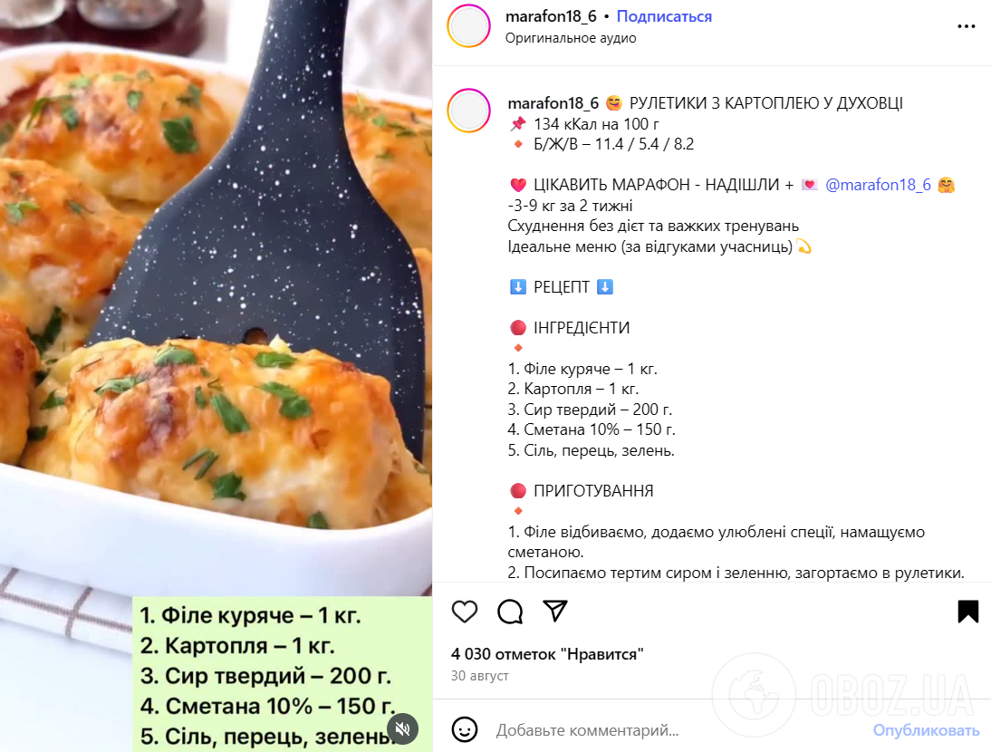Viewport: 991px width, 752px height.
Task: Unmute the video with the speaker icon
Action: coord(402,728)
